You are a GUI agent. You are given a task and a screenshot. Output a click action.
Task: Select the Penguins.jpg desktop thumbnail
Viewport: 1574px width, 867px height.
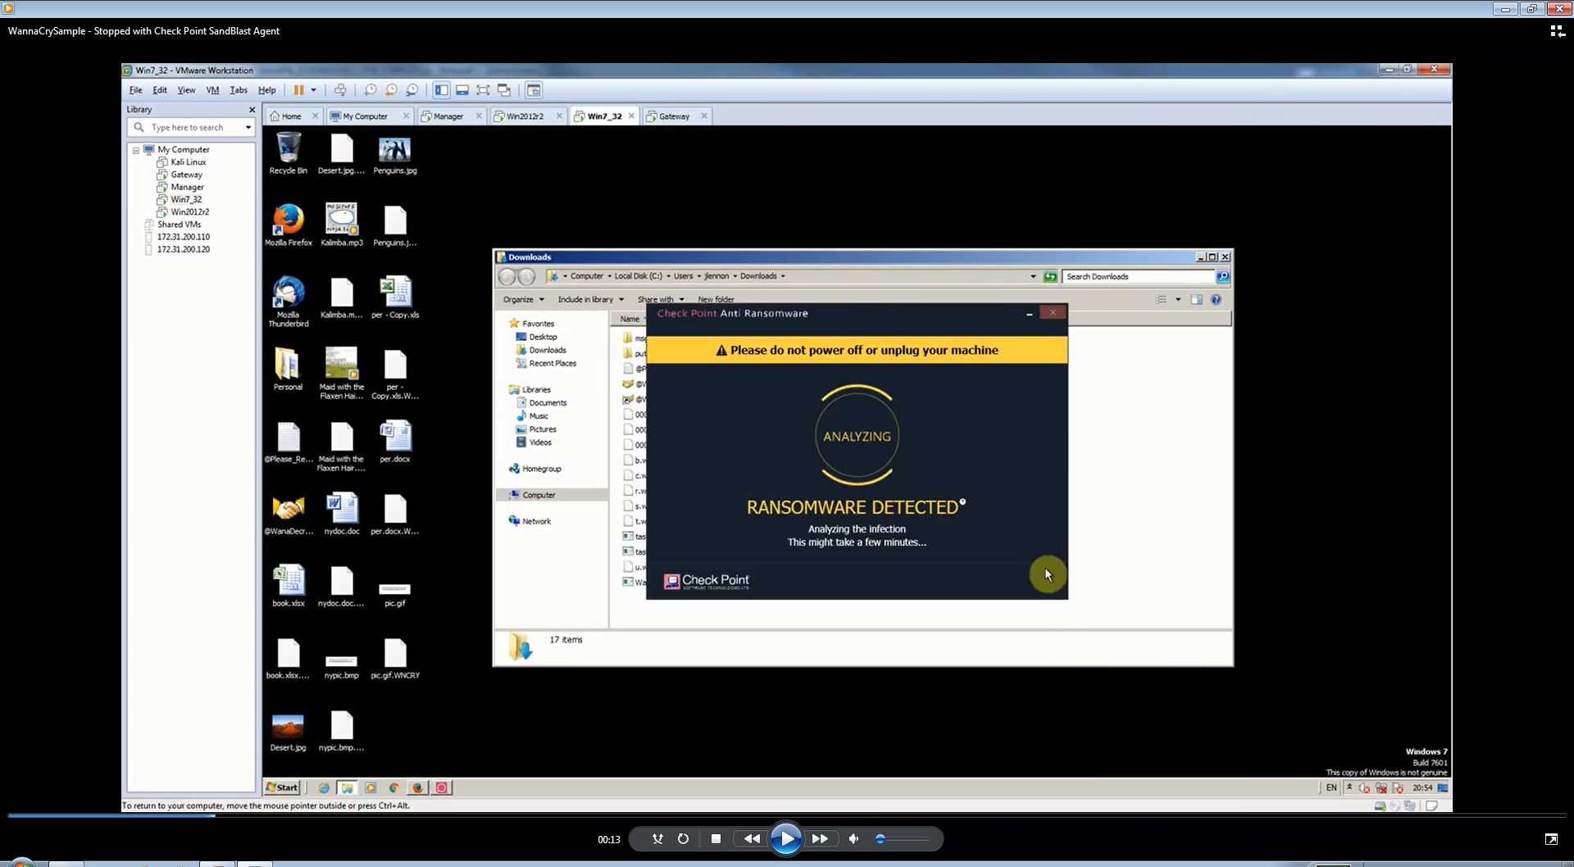pyautogui.click(x=395, y=154)
